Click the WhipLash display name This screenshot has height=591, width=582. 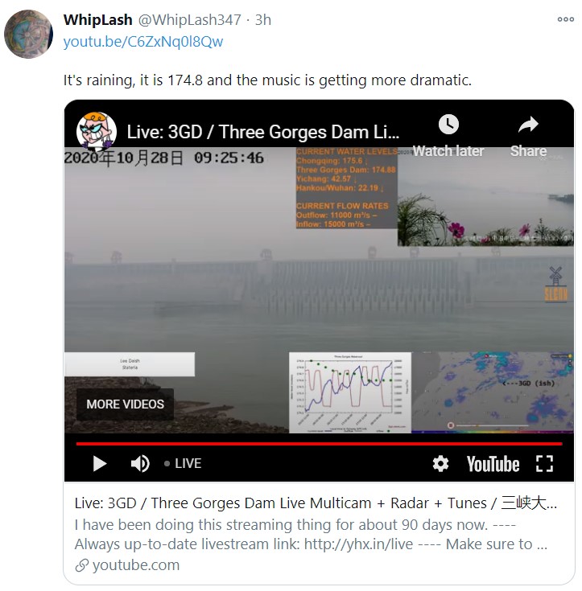pos(97,19)
